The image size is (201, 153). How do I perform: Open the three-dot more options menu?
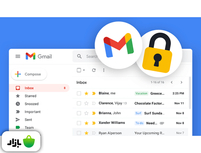pyautogui.click(x=104, y=70)
